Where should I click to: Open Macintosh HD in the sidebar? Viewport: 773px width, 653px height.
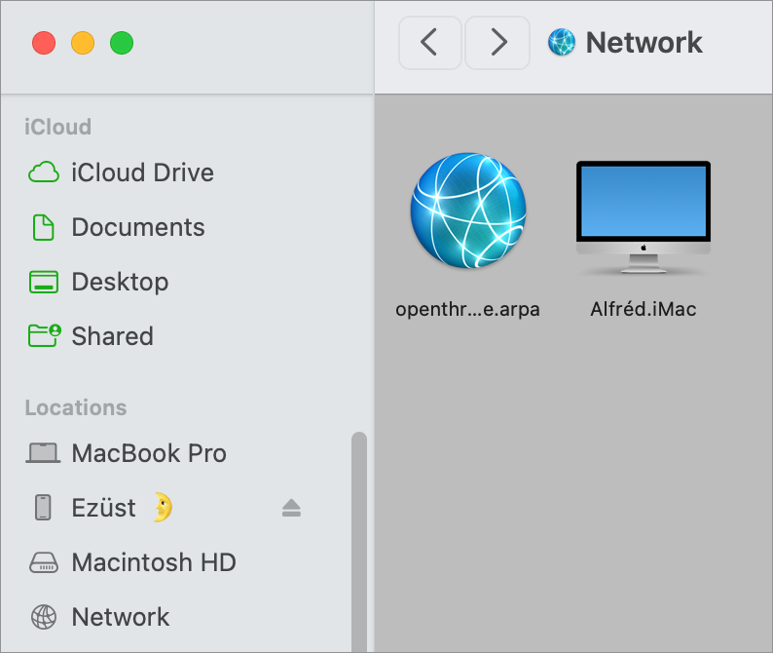click(x=153, y=562)
